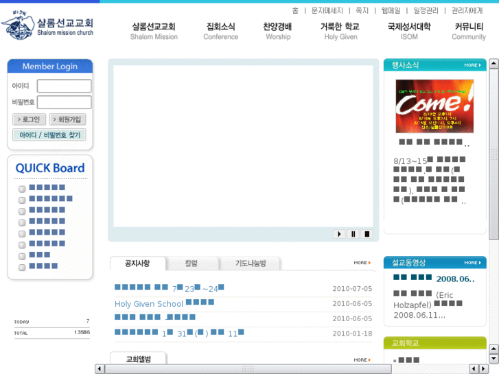Select the 공지사항 tab
499x374 pixels.
pyautogui.click(x=137, y=264)
